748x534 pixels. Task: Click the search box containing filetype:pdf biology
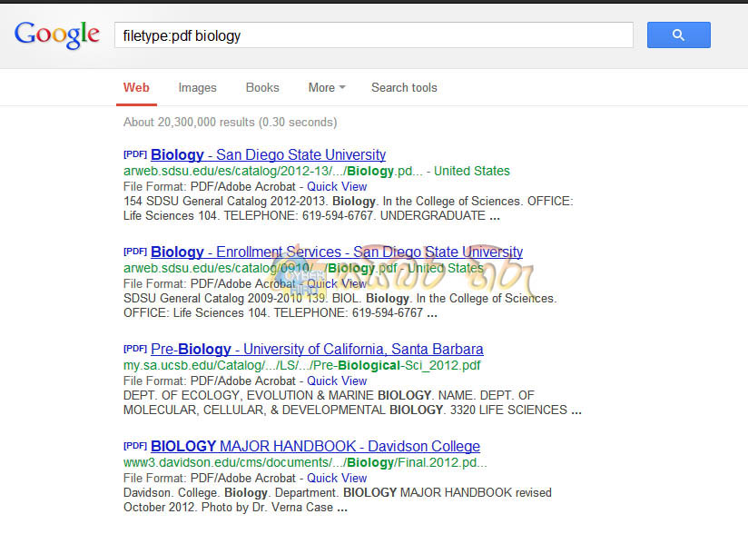point(373,35)
